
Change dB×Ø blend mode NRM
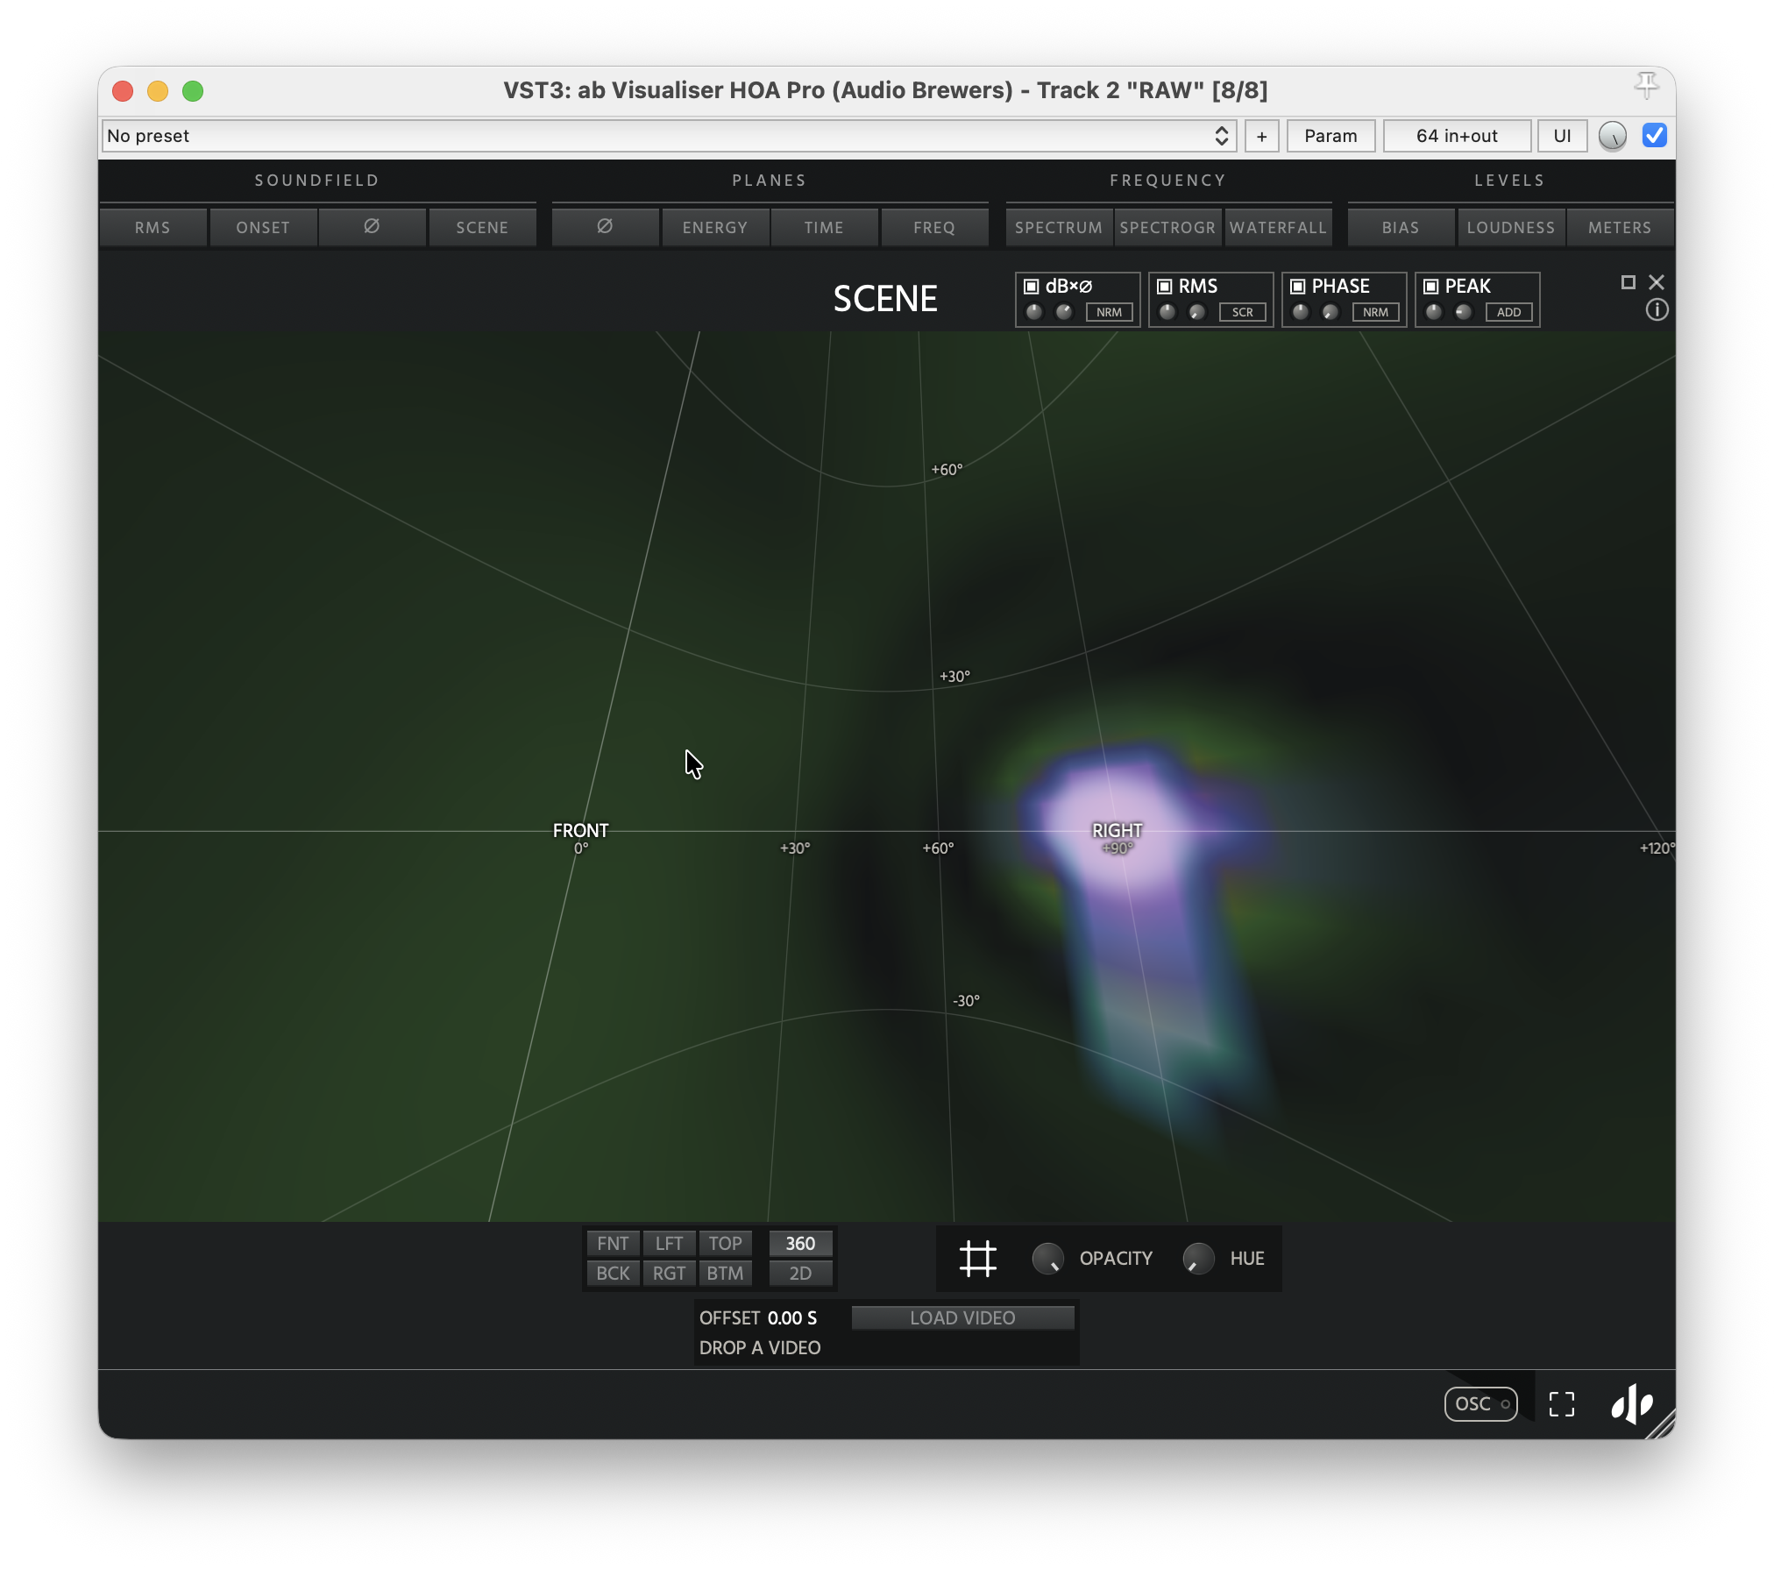(1109, 313)
